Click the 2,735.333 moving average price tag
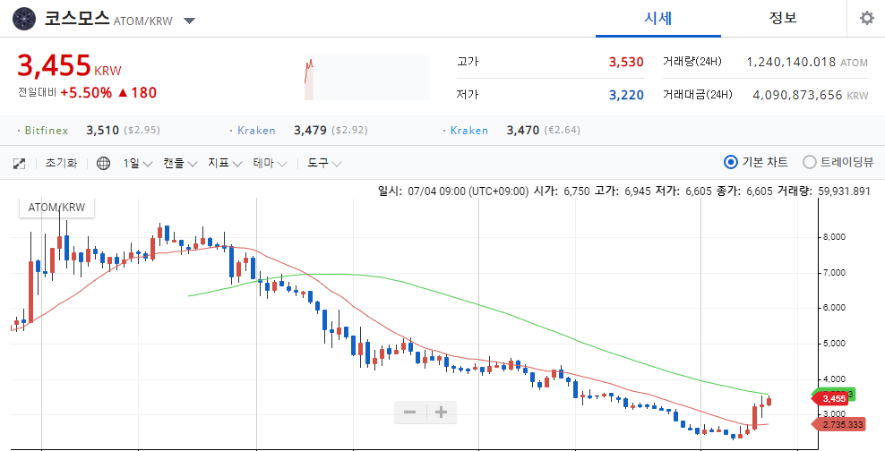This screenshot has width=885, height=451. [838, 424]
